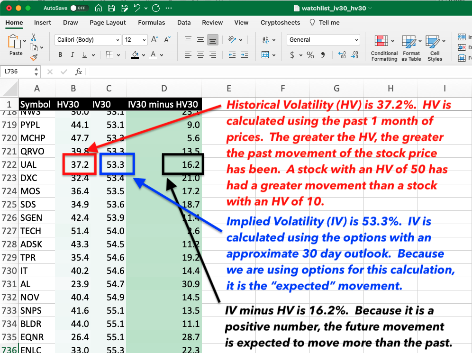This screenshot has height=353, width=472.
Task: Click the Name Box showing L736
Action: [x=17, y=72]
